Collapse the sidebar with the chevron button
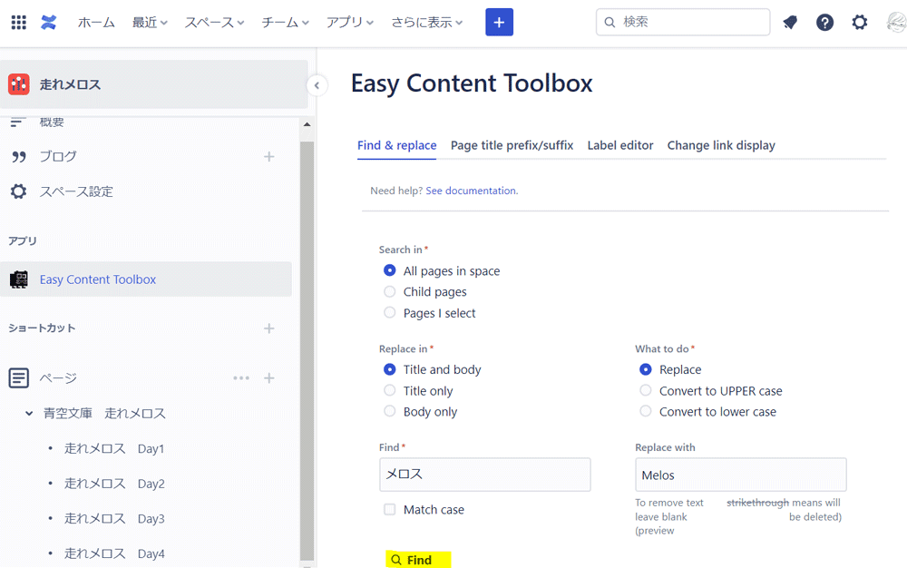Image resolution: width=907 pixels, height=568 pixels. [317, 85]
